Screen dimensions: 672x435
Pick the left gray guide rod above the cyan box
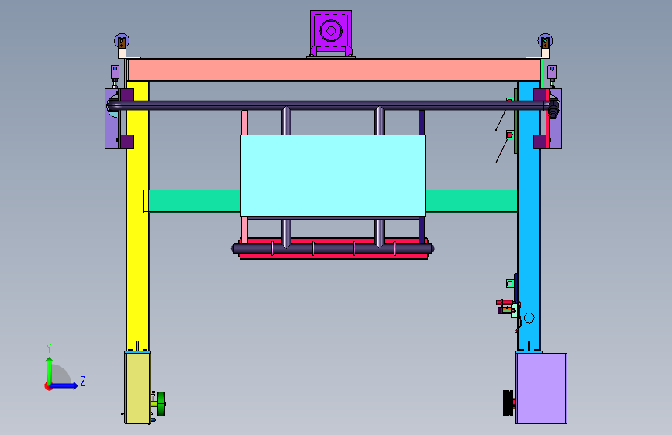pyautogui.click(x=286, y=122)
